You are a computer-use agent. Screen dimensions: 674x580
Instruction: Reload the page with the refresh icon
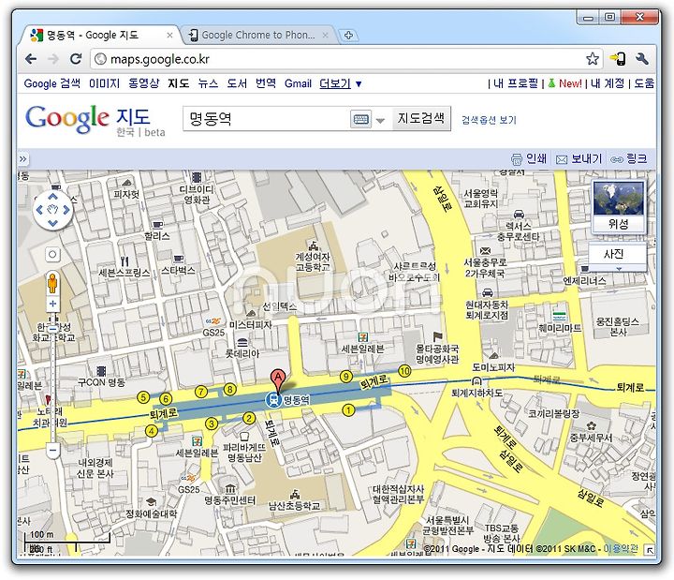76,58
